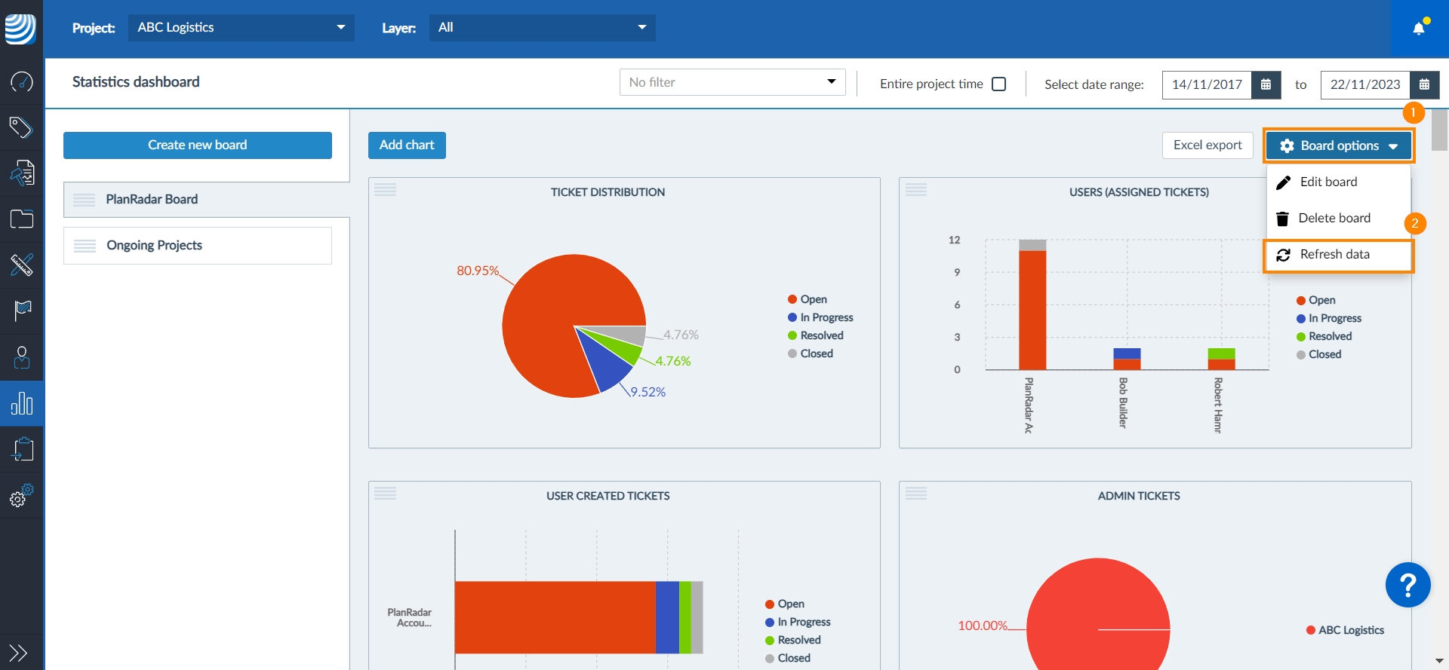Open the settings gears icon in sidebar
Viewport: 1449px width, 670px height.
click(21, 496)
